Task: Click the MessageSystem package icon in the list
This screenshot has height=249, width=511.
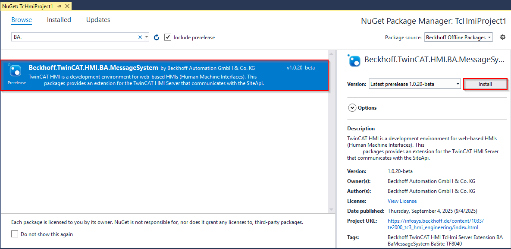Action: [15, 70]
